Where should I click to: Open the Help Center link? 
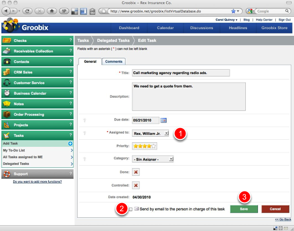264,20
